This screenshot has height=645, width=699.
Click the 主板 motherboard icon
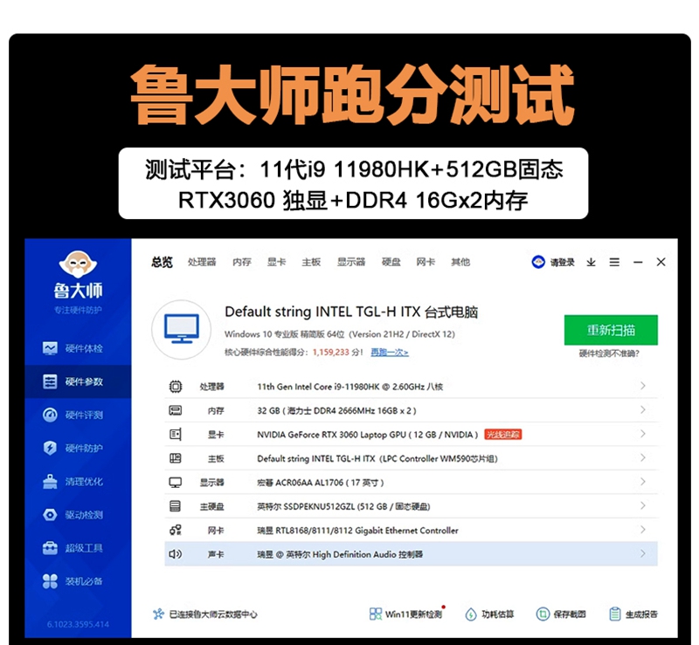pos(176,458)
